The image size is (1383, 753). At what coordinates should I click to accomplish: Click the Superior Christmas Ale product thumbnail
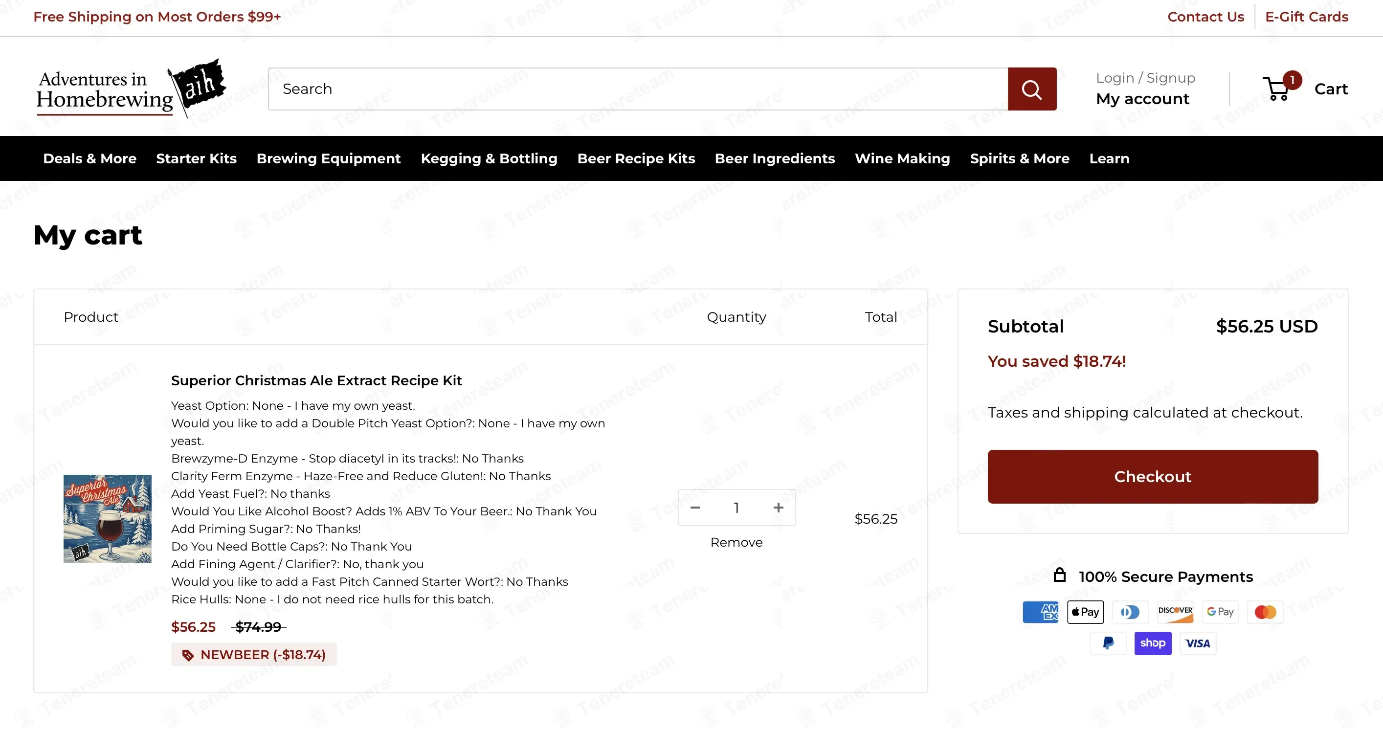click(108, 518)
